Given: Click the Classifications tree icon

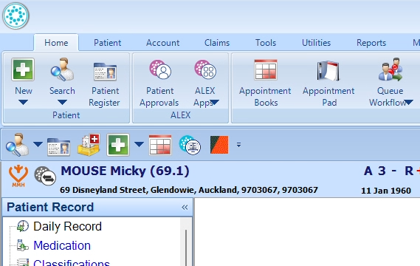Looking at the screenshot, I should click(23, 262).
